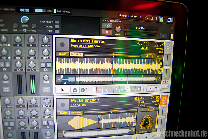The width and height of the screenshot is (208, 139).
Task: Open the 4 deck perform layout dropdown
Action: point(131,17)
